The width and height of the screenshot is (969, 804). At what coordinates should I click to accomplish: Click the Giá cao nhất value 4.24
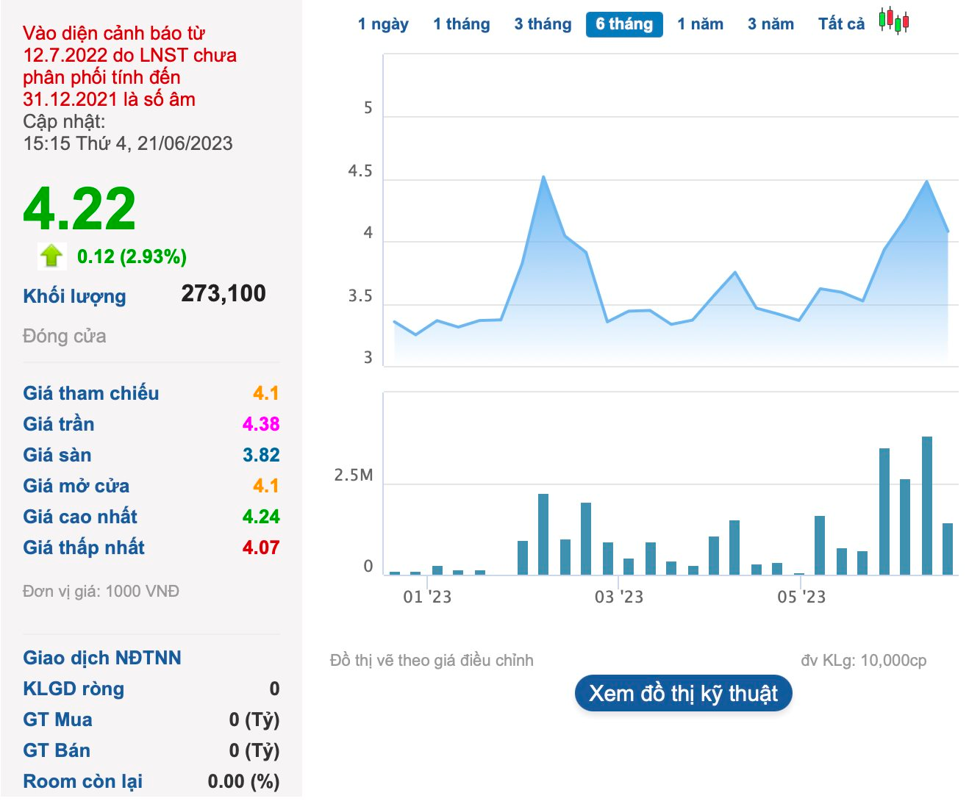[261, 517]
